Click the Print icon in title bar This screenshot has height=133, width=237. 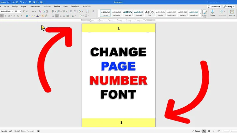click(30, 2)
